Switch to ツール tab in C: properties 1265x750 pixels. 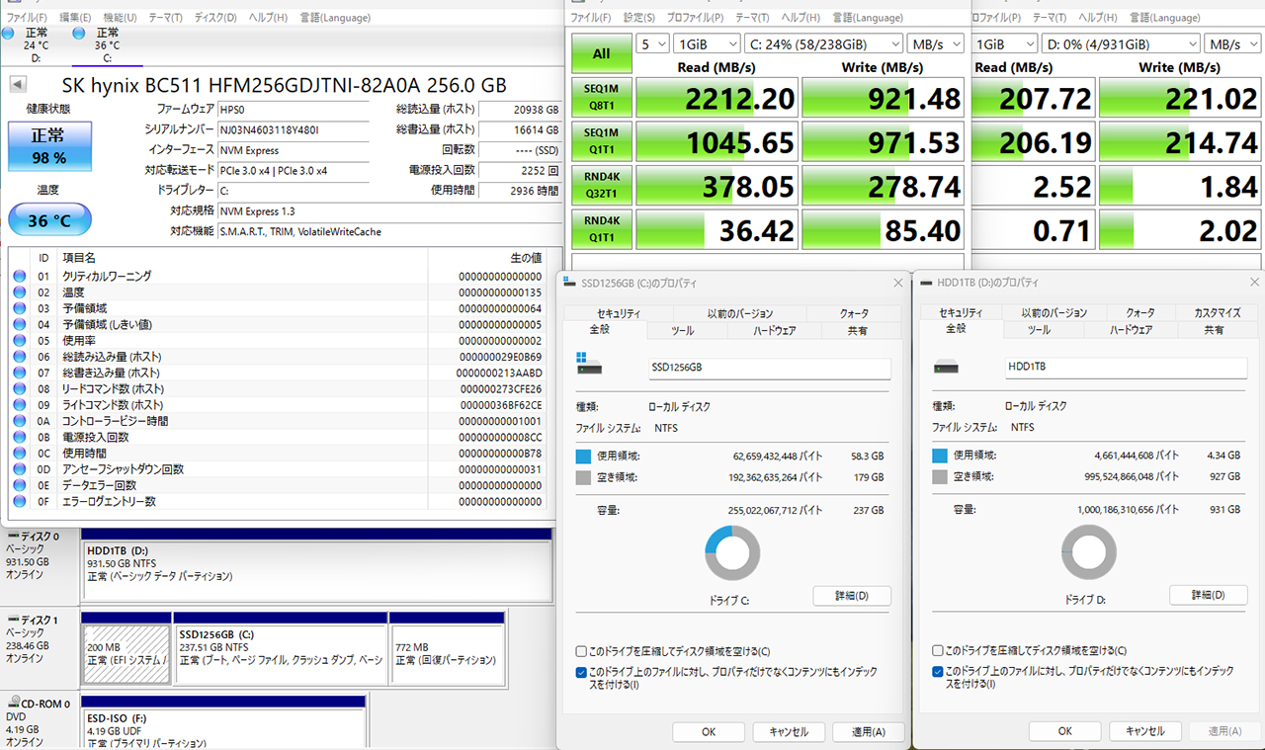coord(683,330)
